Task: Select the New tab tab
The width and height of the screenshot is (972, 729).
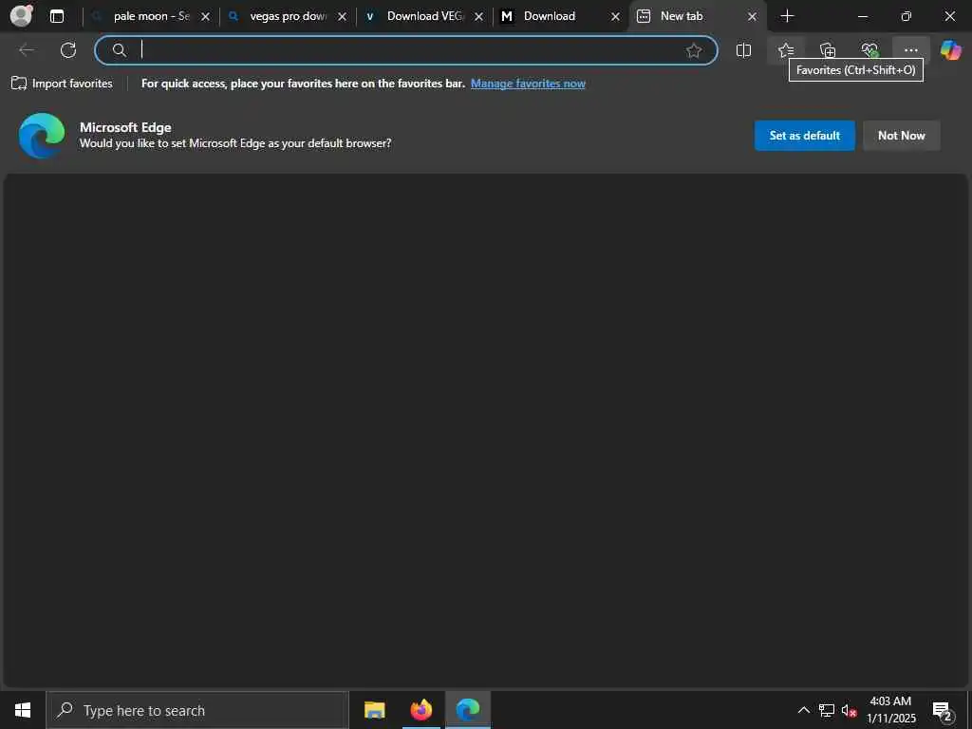Action: 698,16
